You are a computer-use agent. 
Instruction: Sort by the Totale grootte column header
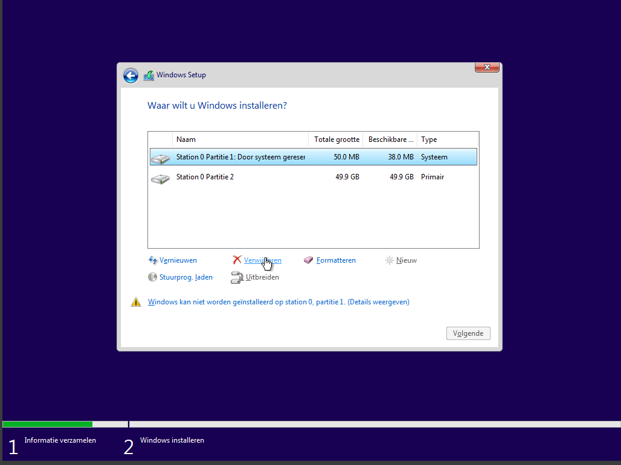[x=336, y=139]
